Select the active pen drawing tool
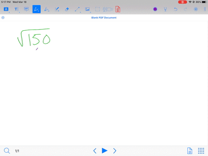This screenshot has width=208, height=156. click(36, 9)
